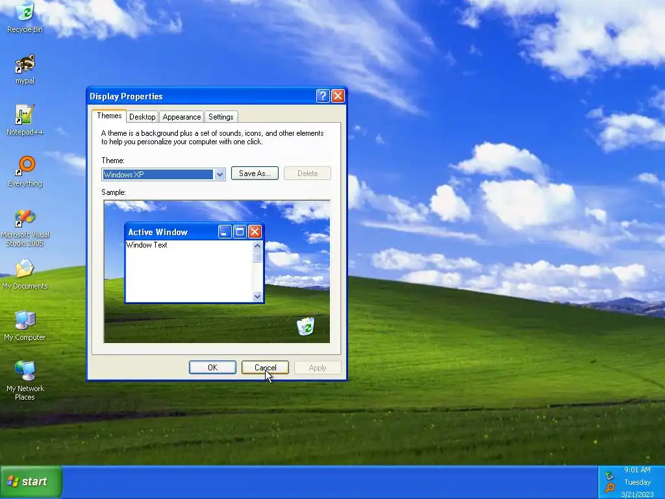Screen dimensions: 665x499
Task: Click the Recycle Bin icon in theme sample preview
Action: (306, 326)
